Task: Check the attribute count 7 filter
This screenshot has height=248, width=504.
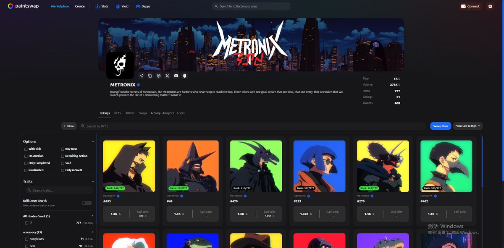Action: click(27, 223)
